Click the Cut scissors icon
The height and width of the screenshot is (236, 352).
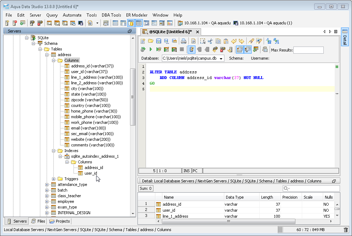tap(210, 41)
